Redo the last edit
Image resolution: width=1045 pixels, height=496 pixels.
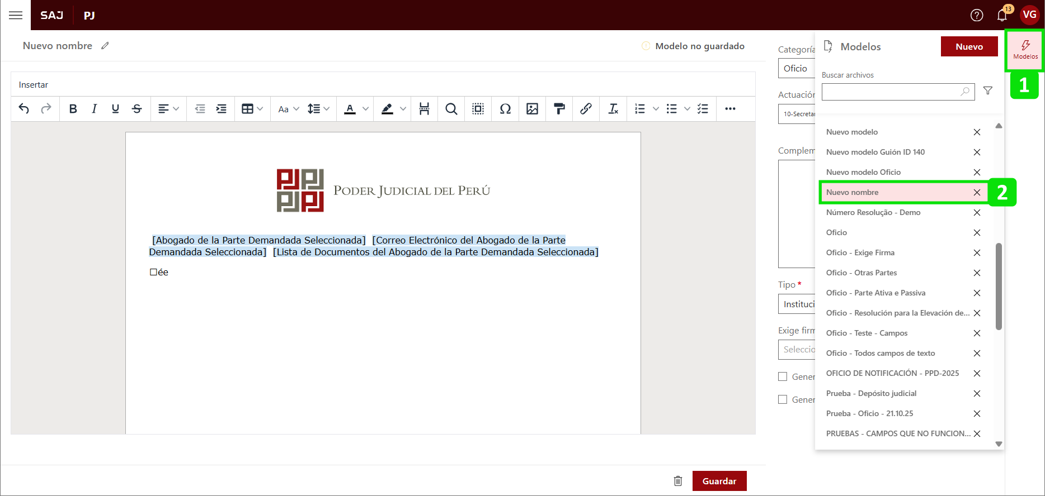[46, 108]
